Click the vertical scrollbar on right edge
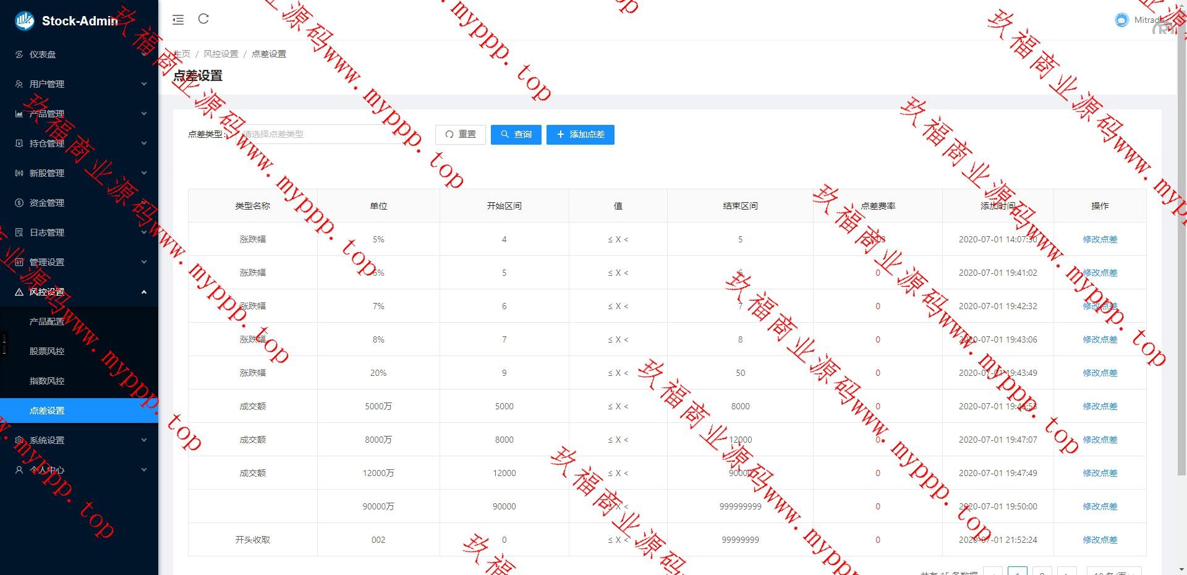The width and height of the screenshot is (1187, 575). 1181,247
